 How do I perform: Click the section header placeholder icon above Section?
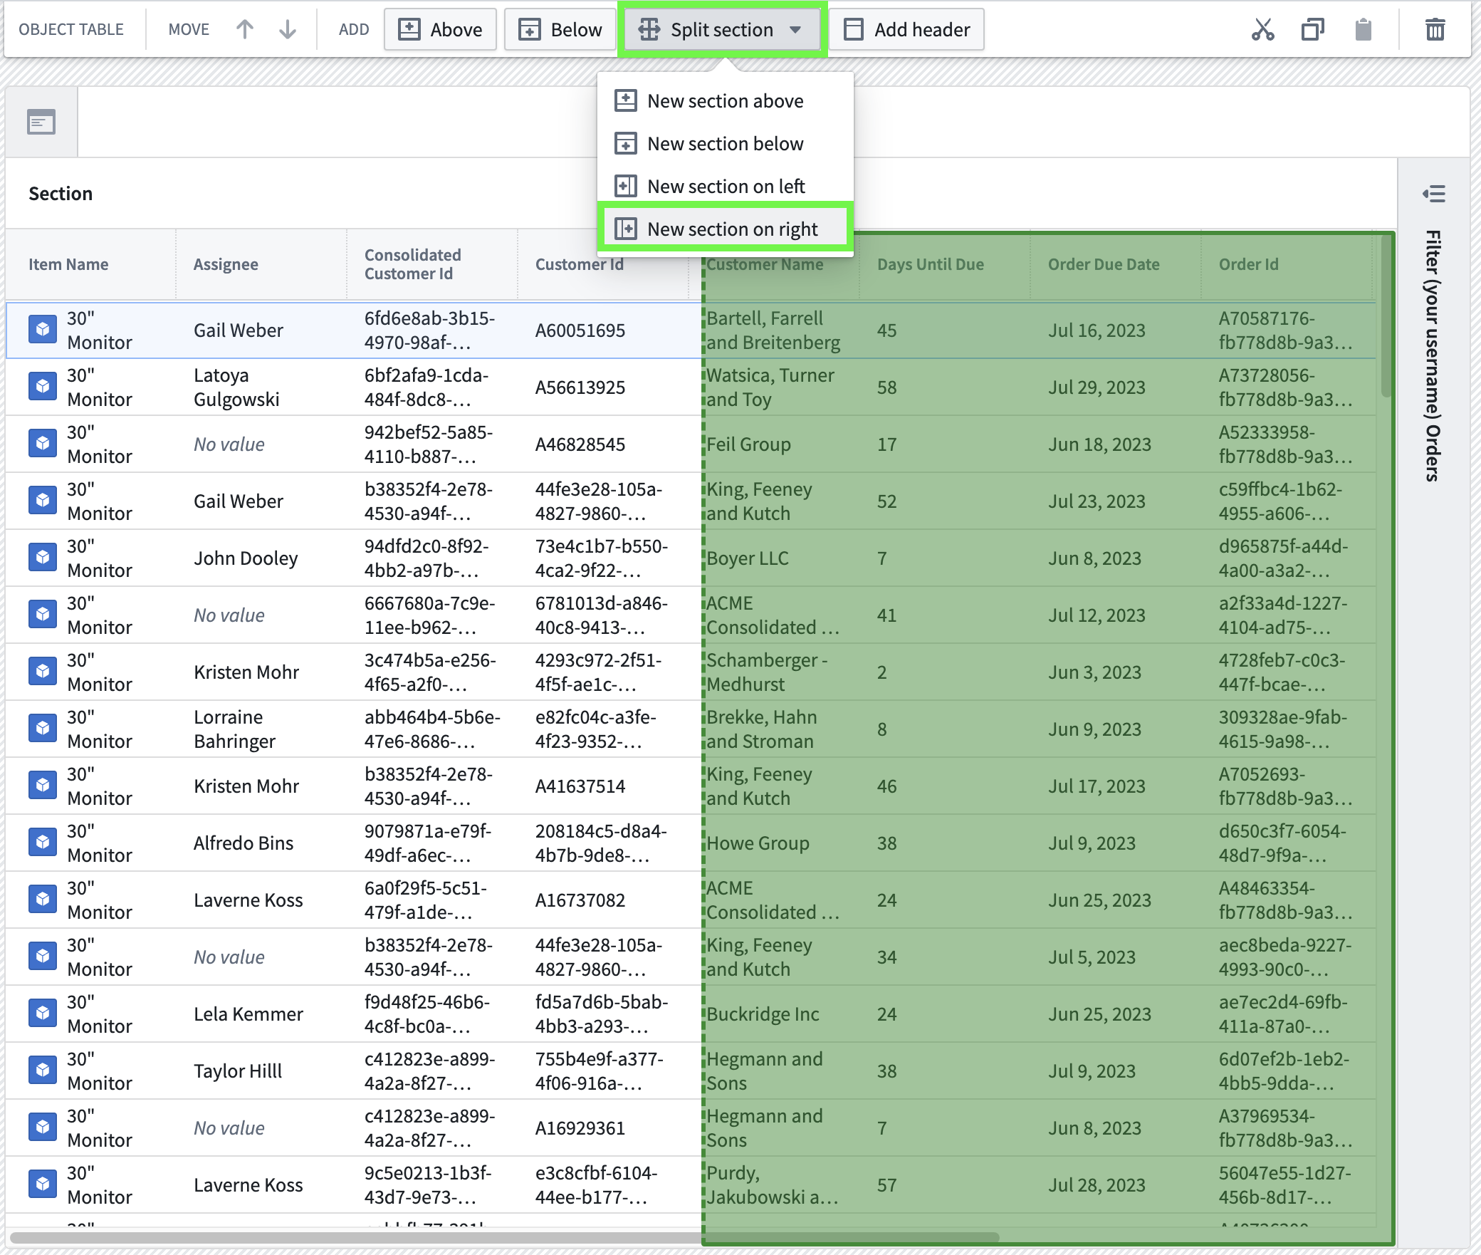(41, 122)
